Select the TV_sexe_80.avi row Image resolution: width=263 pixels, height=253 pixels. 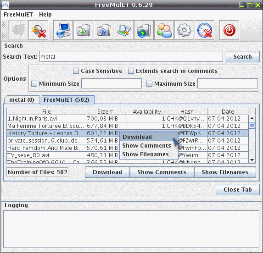(x=128, y=155)
